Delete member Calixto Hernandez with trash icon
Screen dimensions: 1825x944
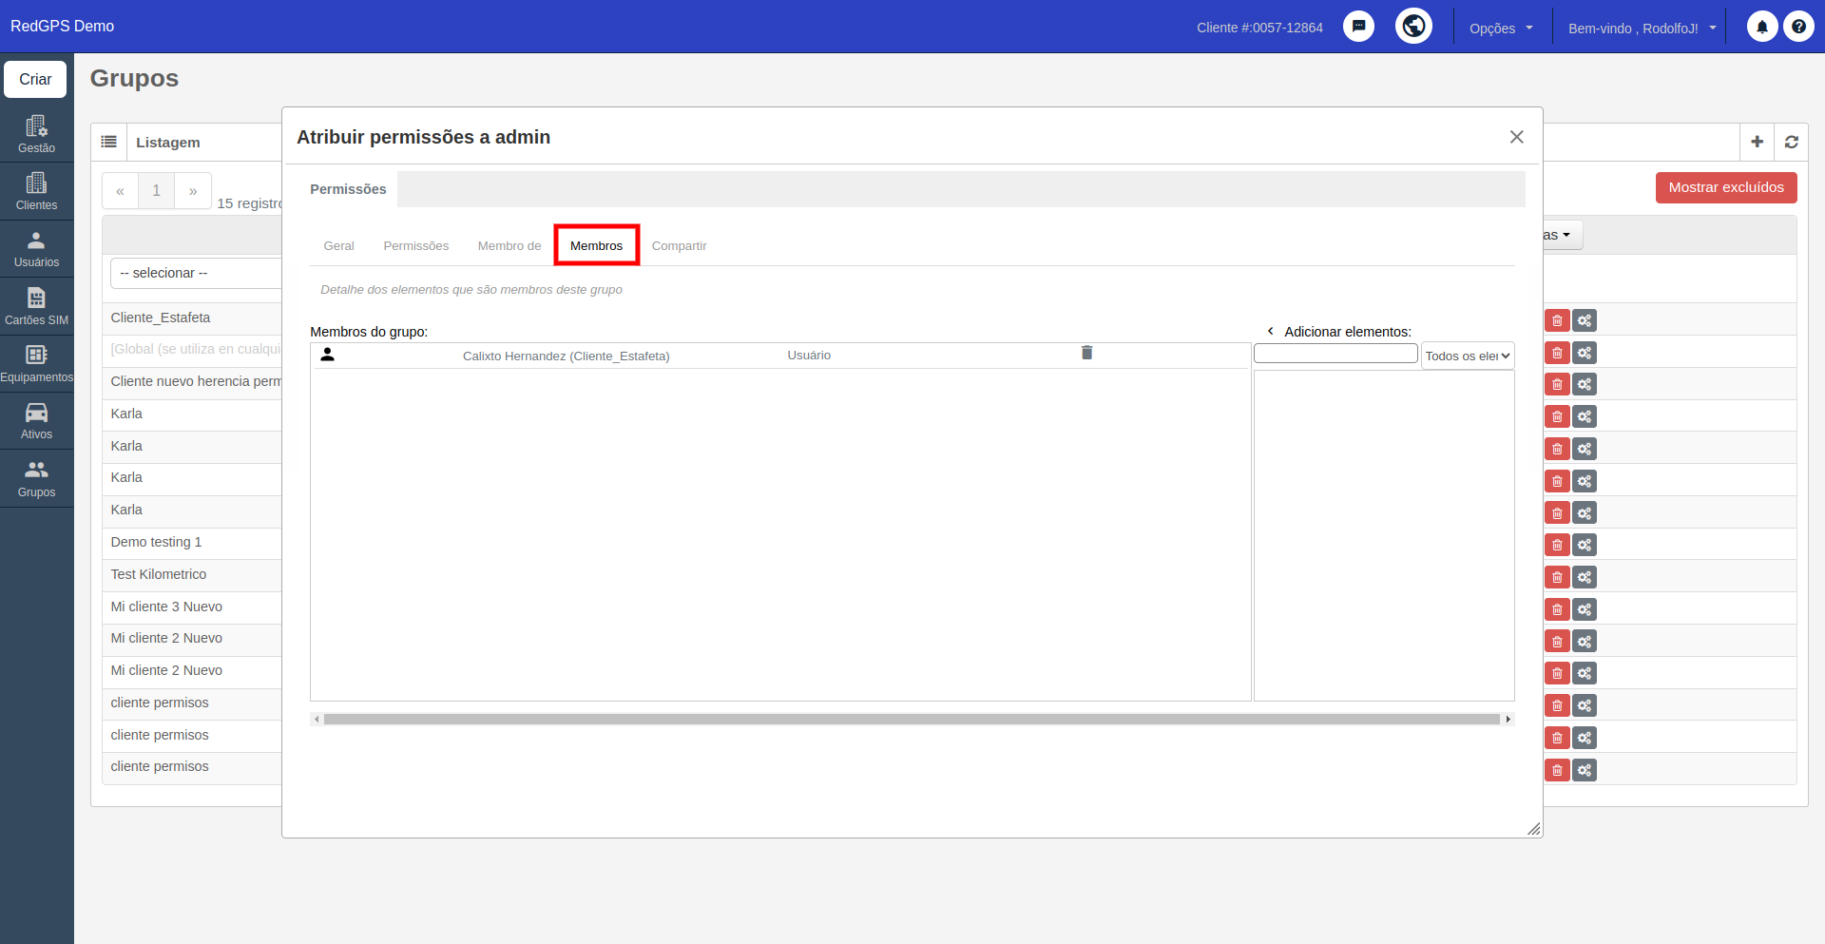1086,353
